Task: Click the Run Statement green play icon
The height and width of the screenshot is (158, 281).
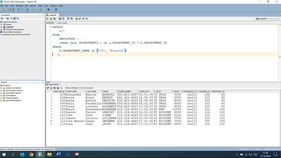Action: (x=47, y=18)
